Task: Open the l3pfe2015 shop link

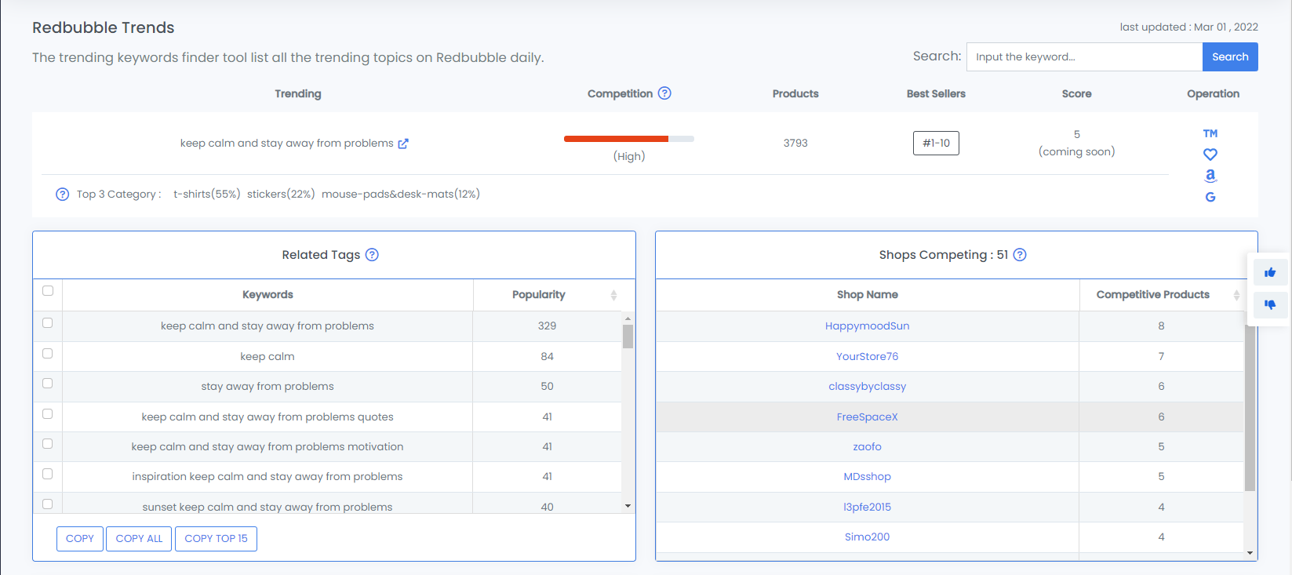Action: (x=867, y=507)
